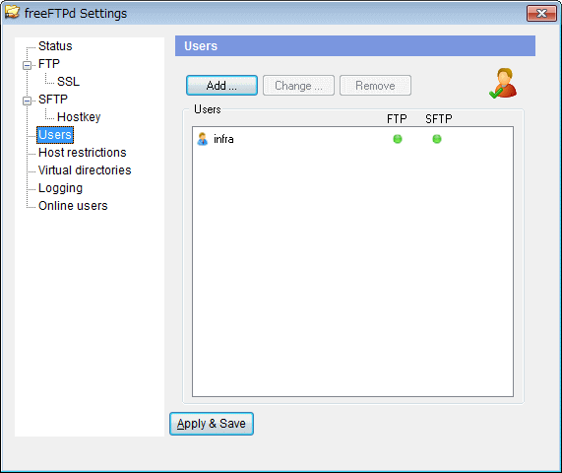The height and width of the screenshot is (473, 562).
Task: Select the SSL item under FTP
Action: tap(68, 82)
